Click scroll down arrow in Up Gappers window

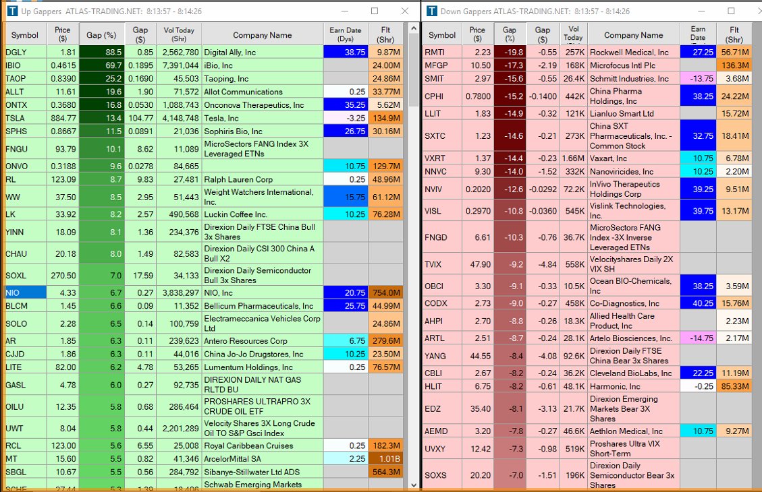tap(414, 484)
